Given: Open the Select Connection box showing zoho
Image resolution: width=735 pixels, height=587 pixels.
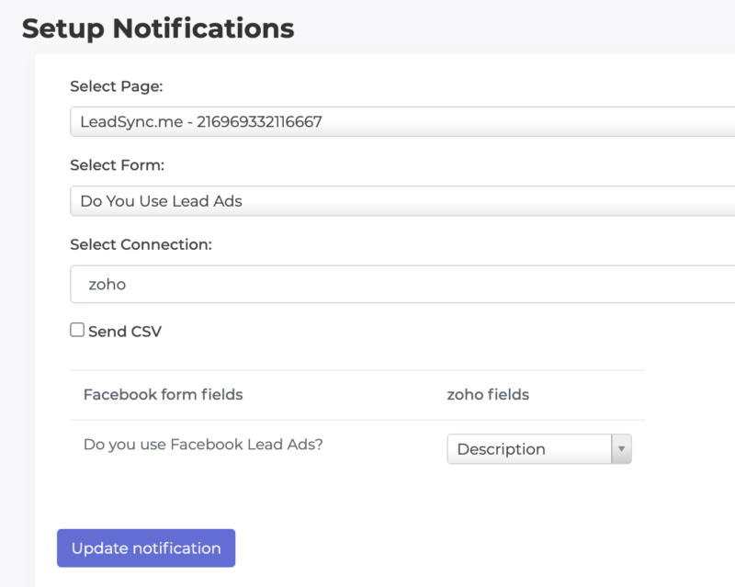Looking at the screenshot, I should (402, 284).
